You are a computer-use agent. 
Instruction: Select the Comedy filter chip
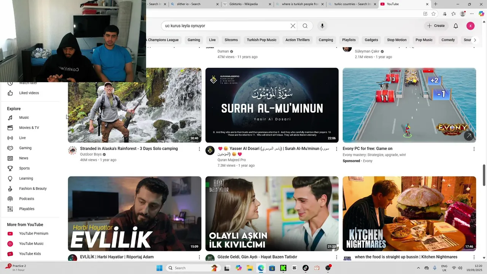[x=448, y=40]
